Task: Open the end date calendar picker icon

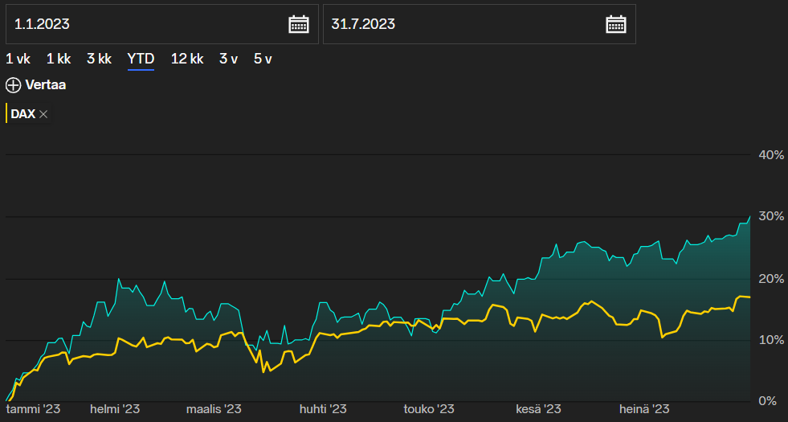Action: (x=615, y=24)
